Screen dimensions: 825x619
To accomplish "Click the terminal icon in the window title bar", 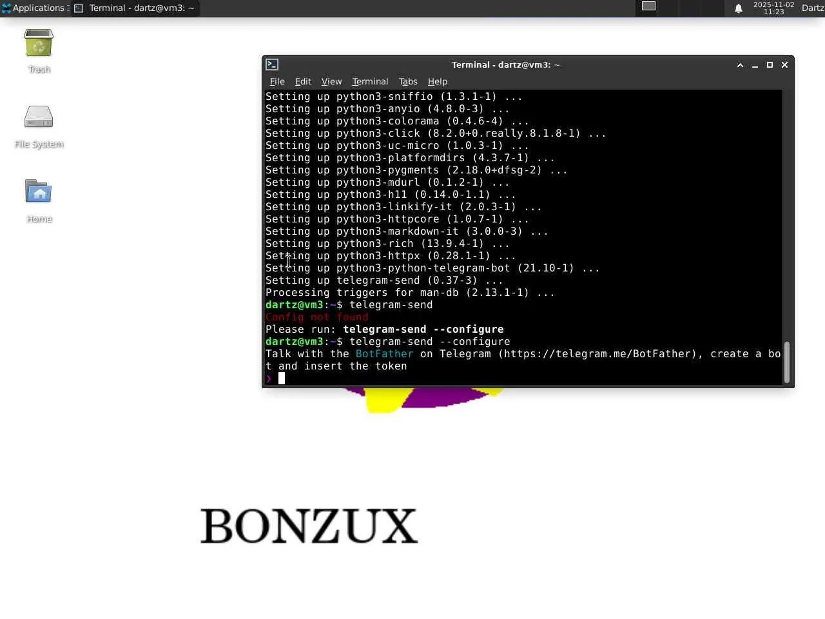I will (272, 64).
